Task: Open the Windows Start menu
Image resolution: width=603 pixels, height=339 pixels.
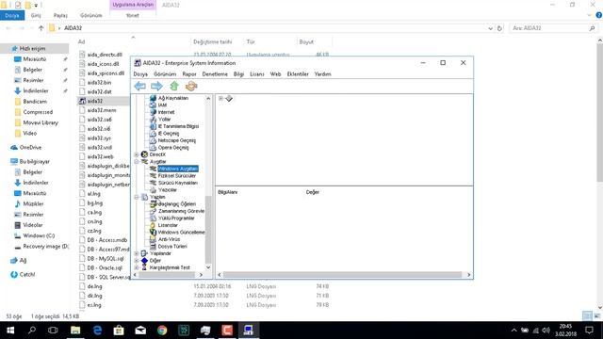Action: 10,331
